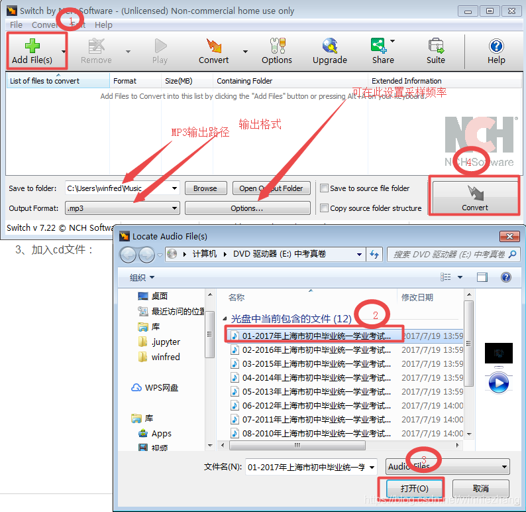
Task: Open Output Format .mp3 dropdown
Action: pos(174,208)
